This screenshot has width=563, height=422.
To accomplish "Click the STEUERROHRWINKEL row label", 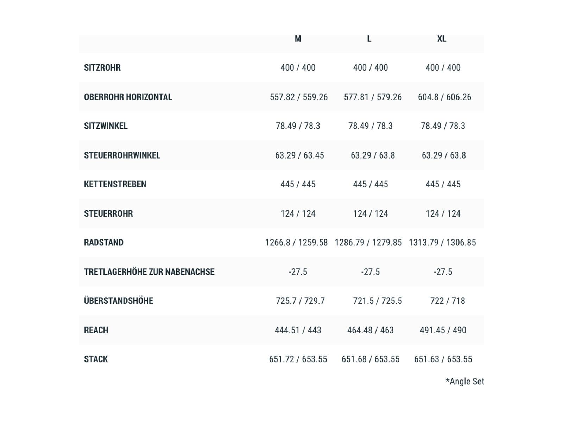I will pos(122,155).
